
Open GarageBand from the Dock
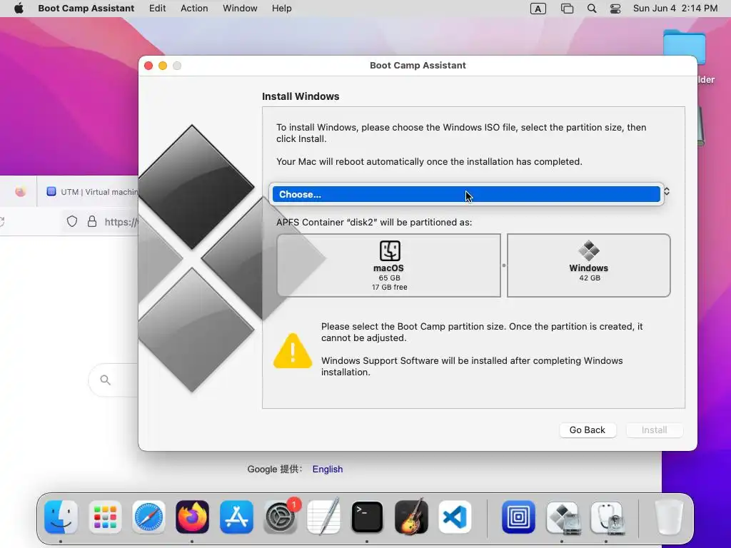pos(411,517)
